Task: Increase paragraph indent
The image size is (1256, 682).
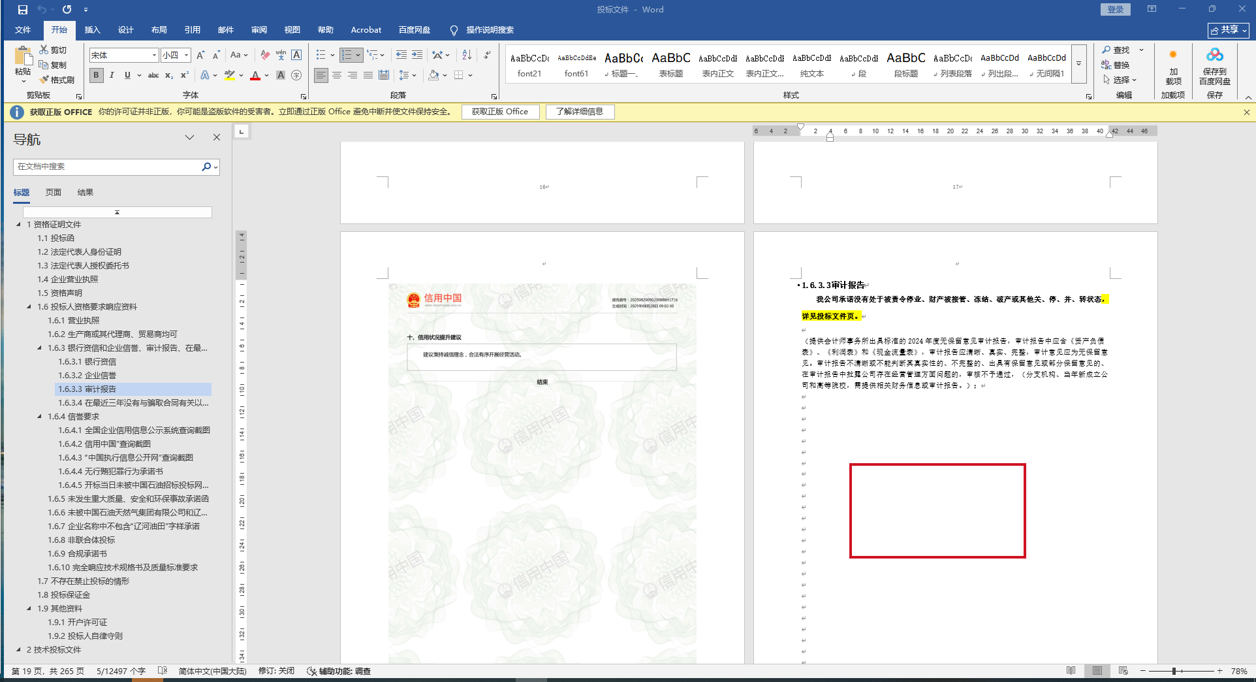Action: (417, 56)
